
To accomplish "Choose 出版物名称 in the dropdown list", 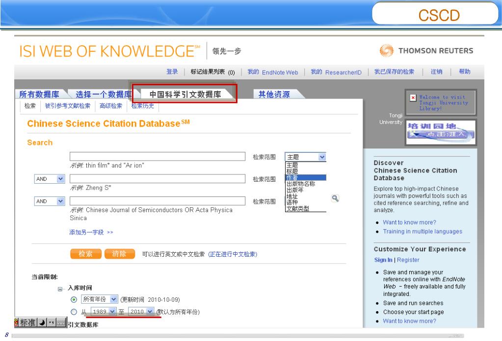I will tap(305, 184).
